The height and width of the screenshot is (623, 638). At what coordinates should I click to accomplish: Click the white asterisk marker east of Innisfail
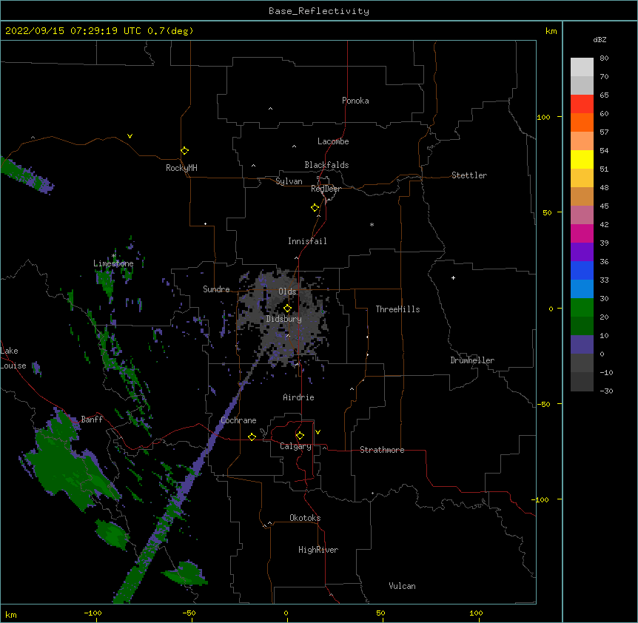(x=372, y=224)
